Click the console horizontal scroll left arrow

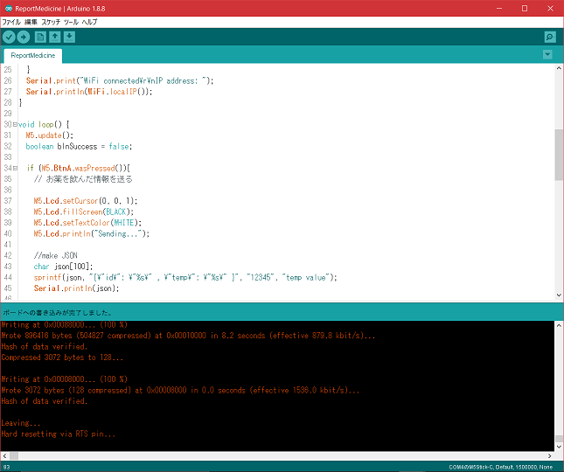[4, 455]
